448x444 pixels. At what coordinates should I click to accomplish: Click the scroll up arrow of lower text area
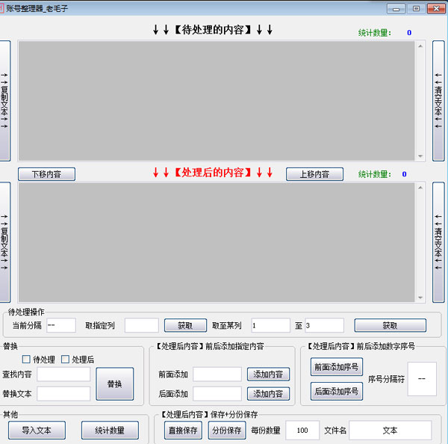(420, 188)
